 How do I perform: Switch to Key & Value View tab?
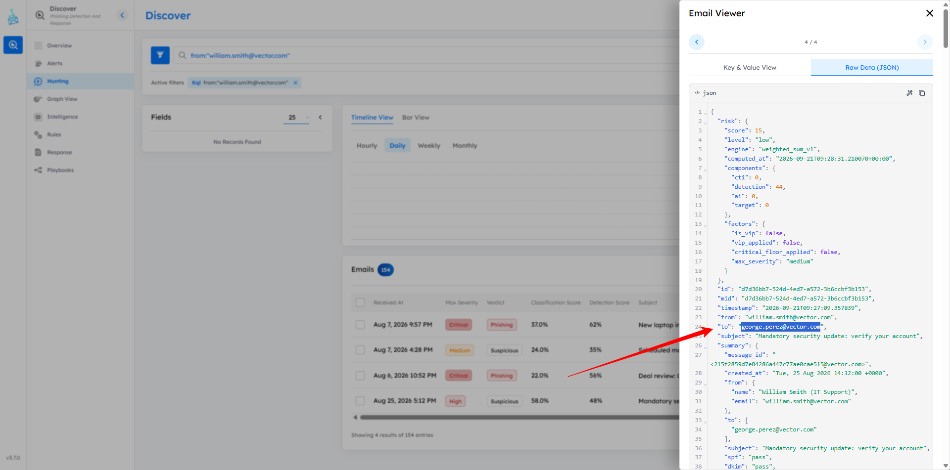750,68
